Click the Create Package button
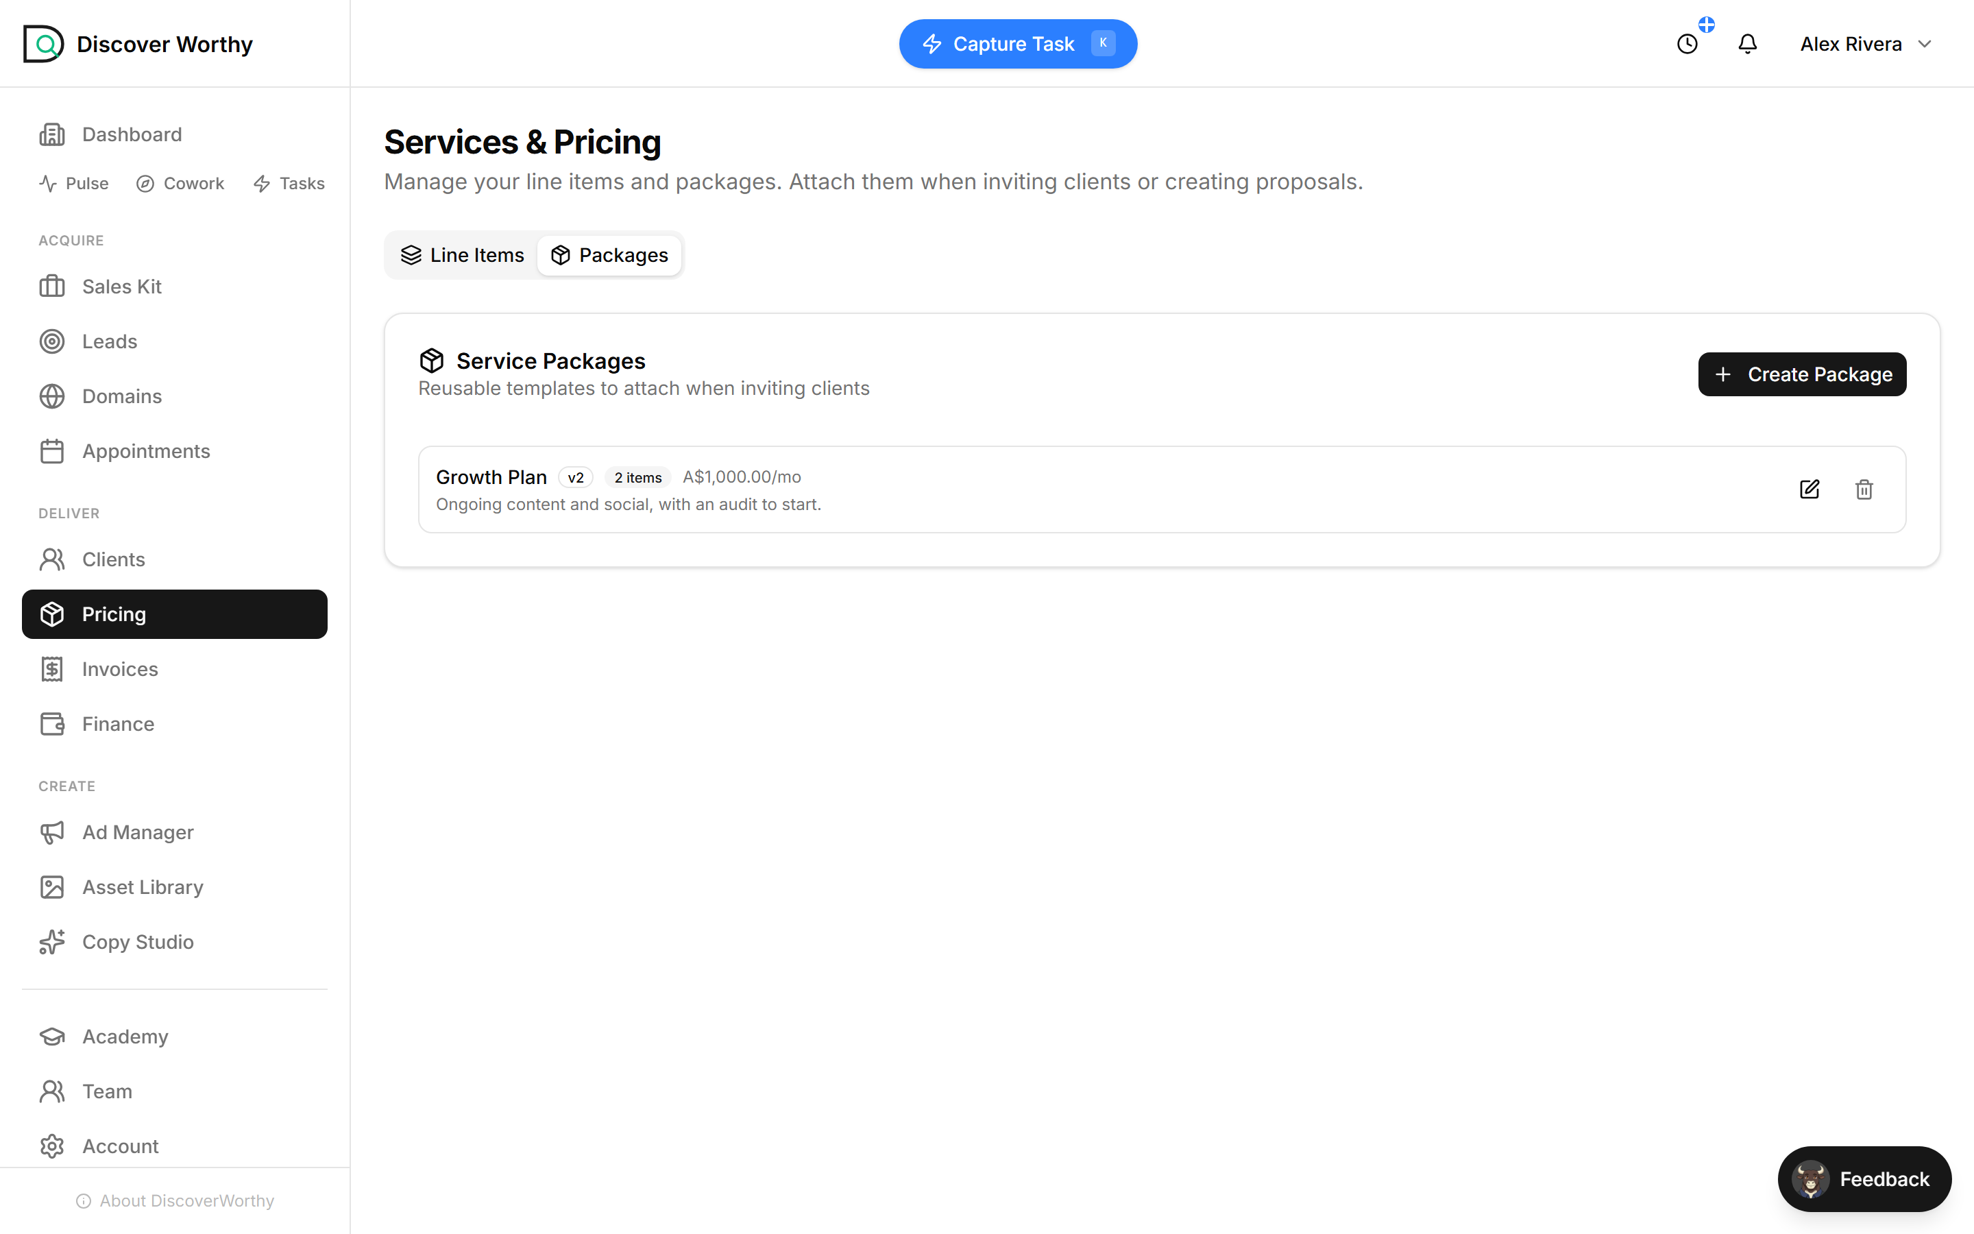 [x=1802, y=374]
